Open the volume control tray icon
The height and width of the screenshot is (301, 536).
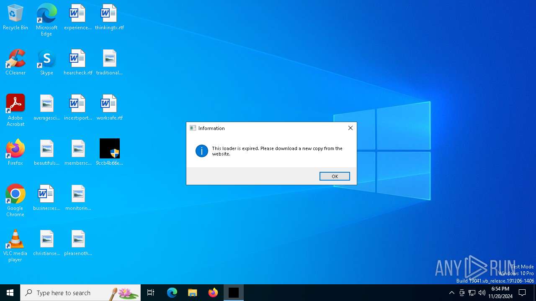tap(482, 293)
